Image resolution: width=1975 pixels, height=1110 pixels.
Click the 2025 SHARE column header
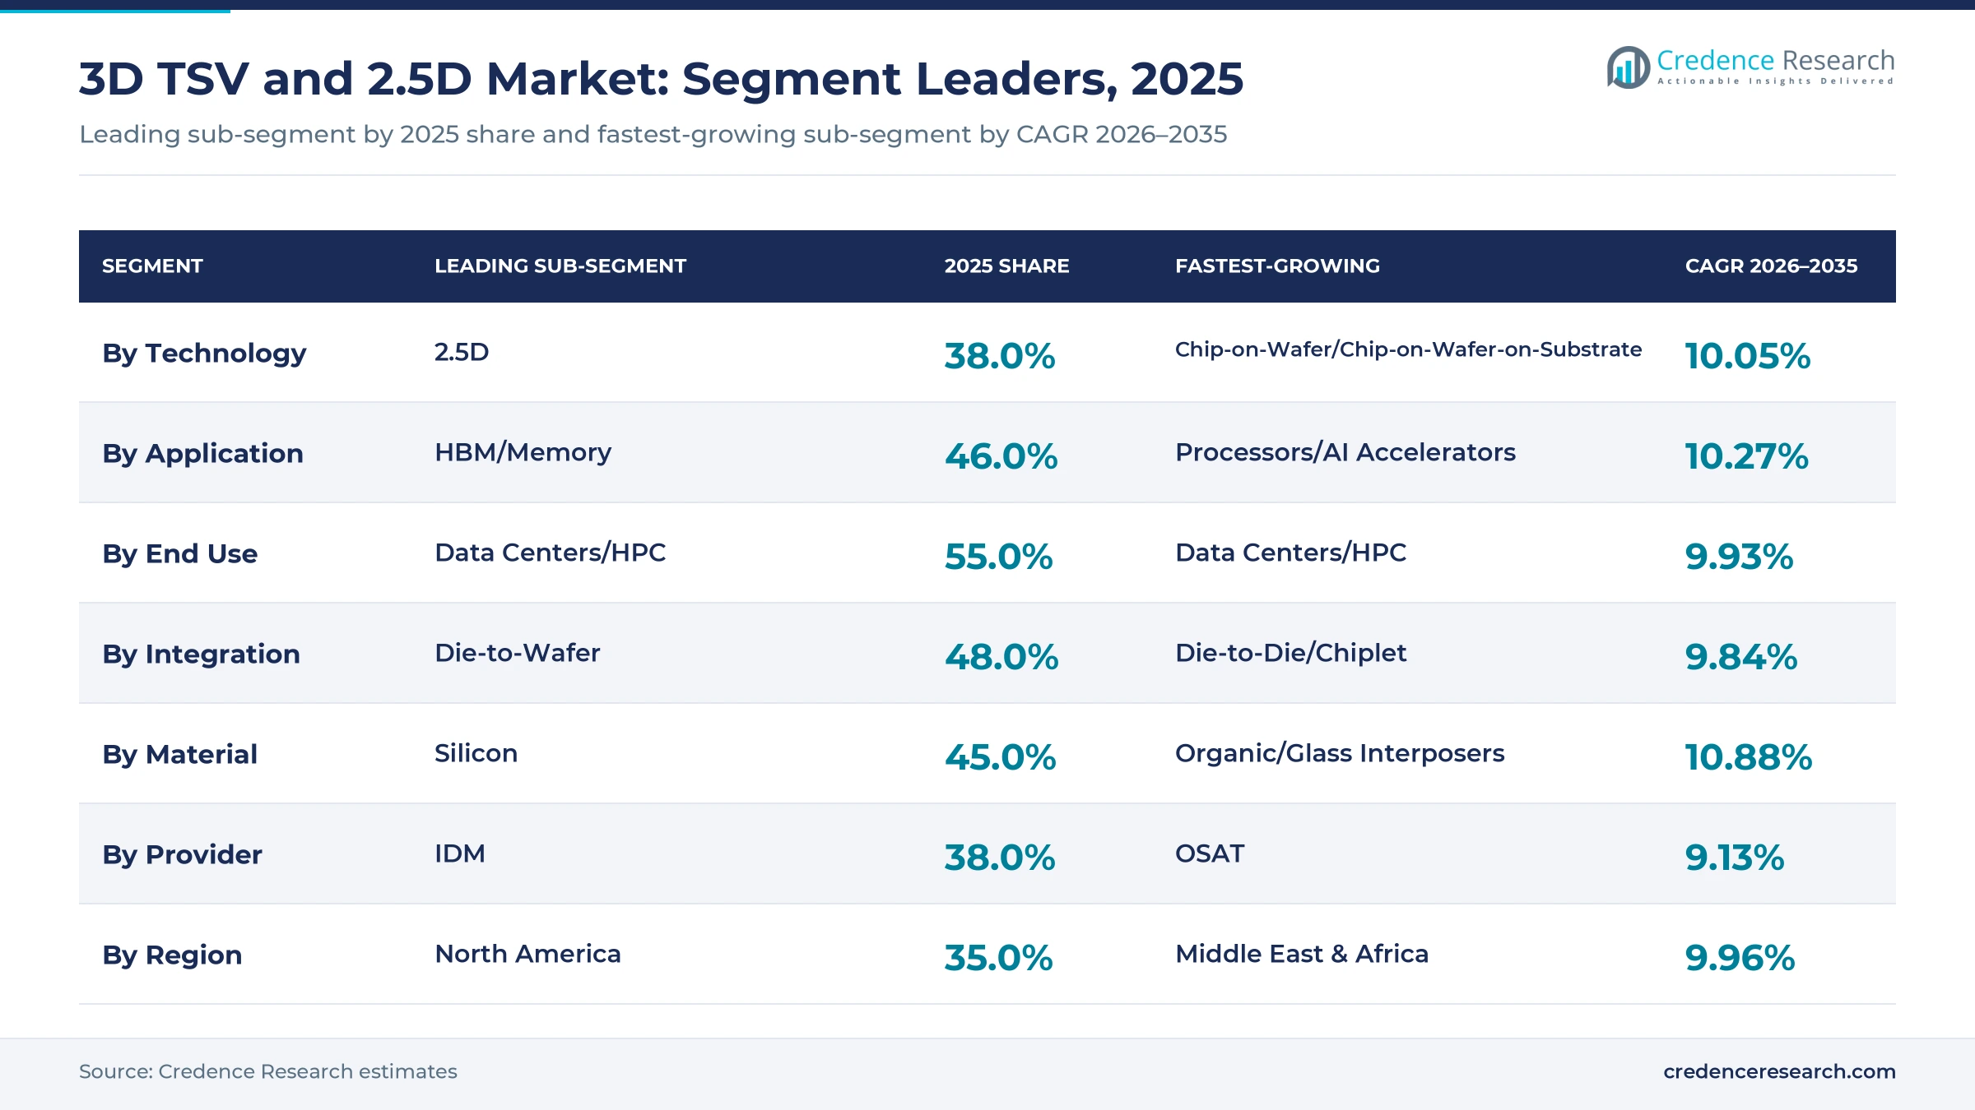1006,266
